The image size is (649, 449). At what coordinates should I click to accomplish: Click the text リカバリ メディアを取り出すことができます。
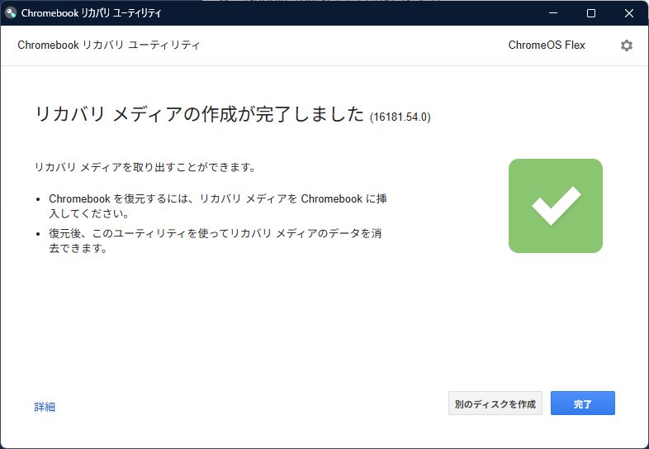tap(145, 167)
